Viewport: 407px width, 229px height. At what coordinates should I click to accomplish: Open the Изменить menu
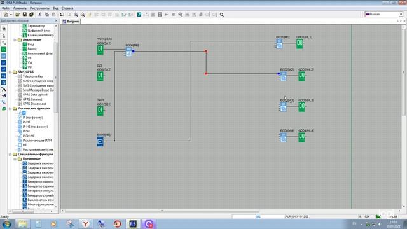(x=20, y=8)
